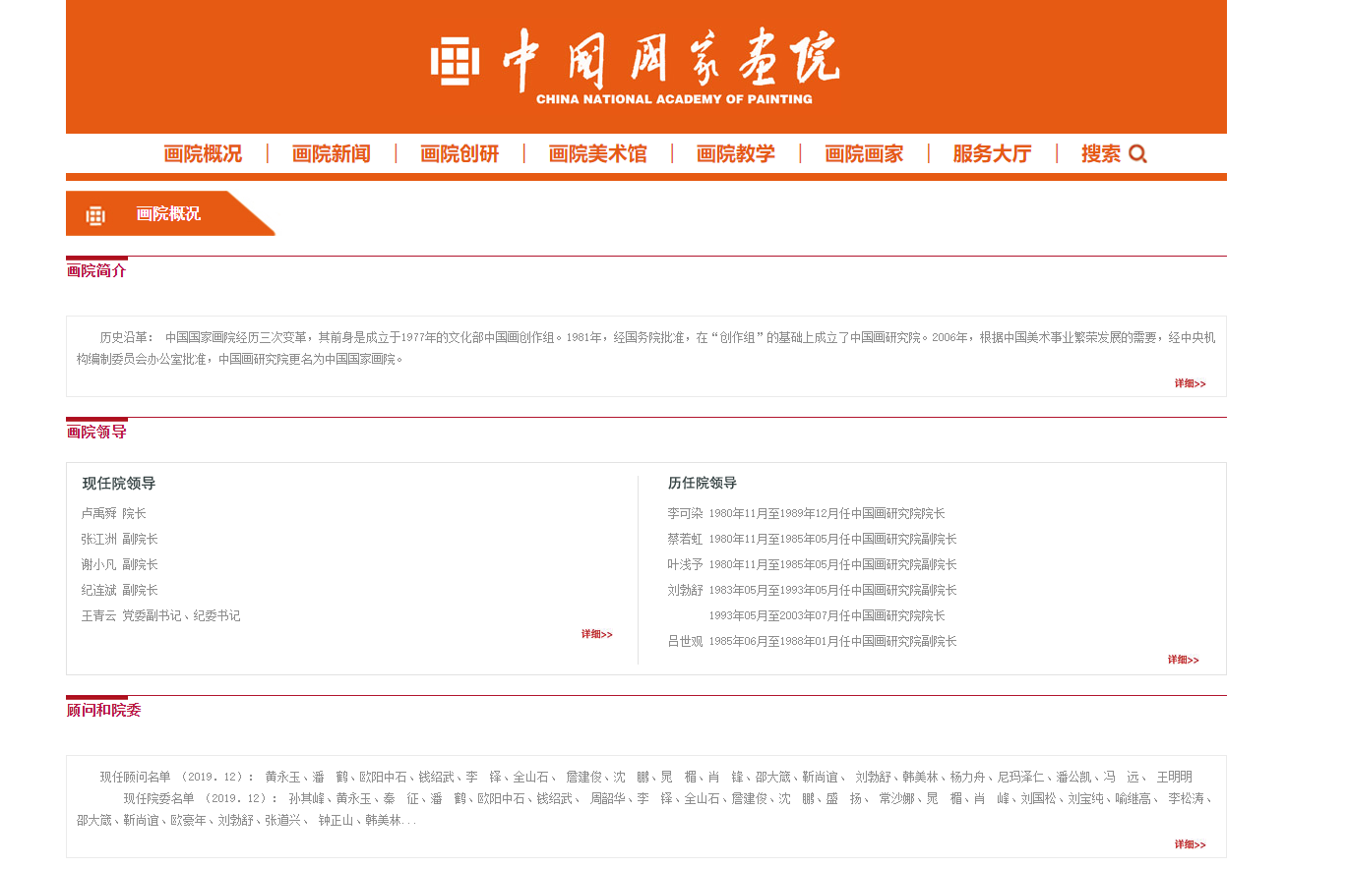This screenshot has height=869, width=1347.
Task: Open 详细>> link under 历任院领导 list
Action: point(1183,660)
